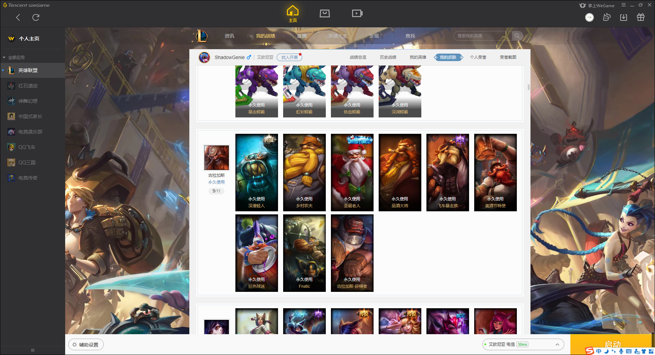Image resolution: width=655 pixels, height=355 pixels.
Task: Open 电竞俱乐部 in the sidebar
Action: pos(32,132)
